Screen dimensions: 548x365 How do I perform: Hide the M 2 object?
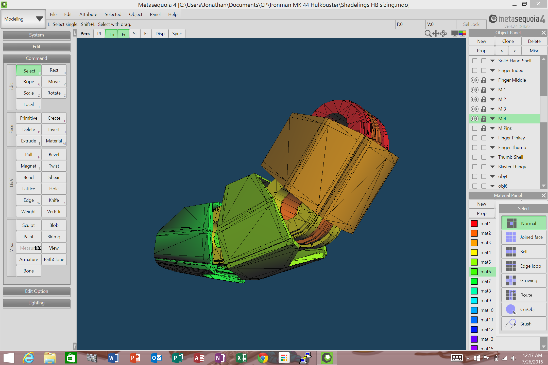pyautogui.click(x=475, y=99)
